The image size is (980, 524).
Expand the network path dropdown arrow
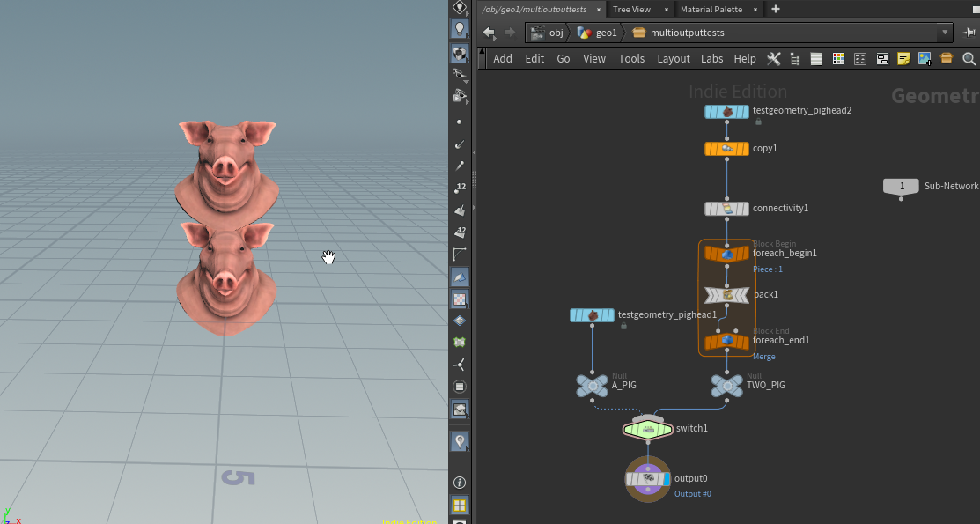tap(946, 33)
